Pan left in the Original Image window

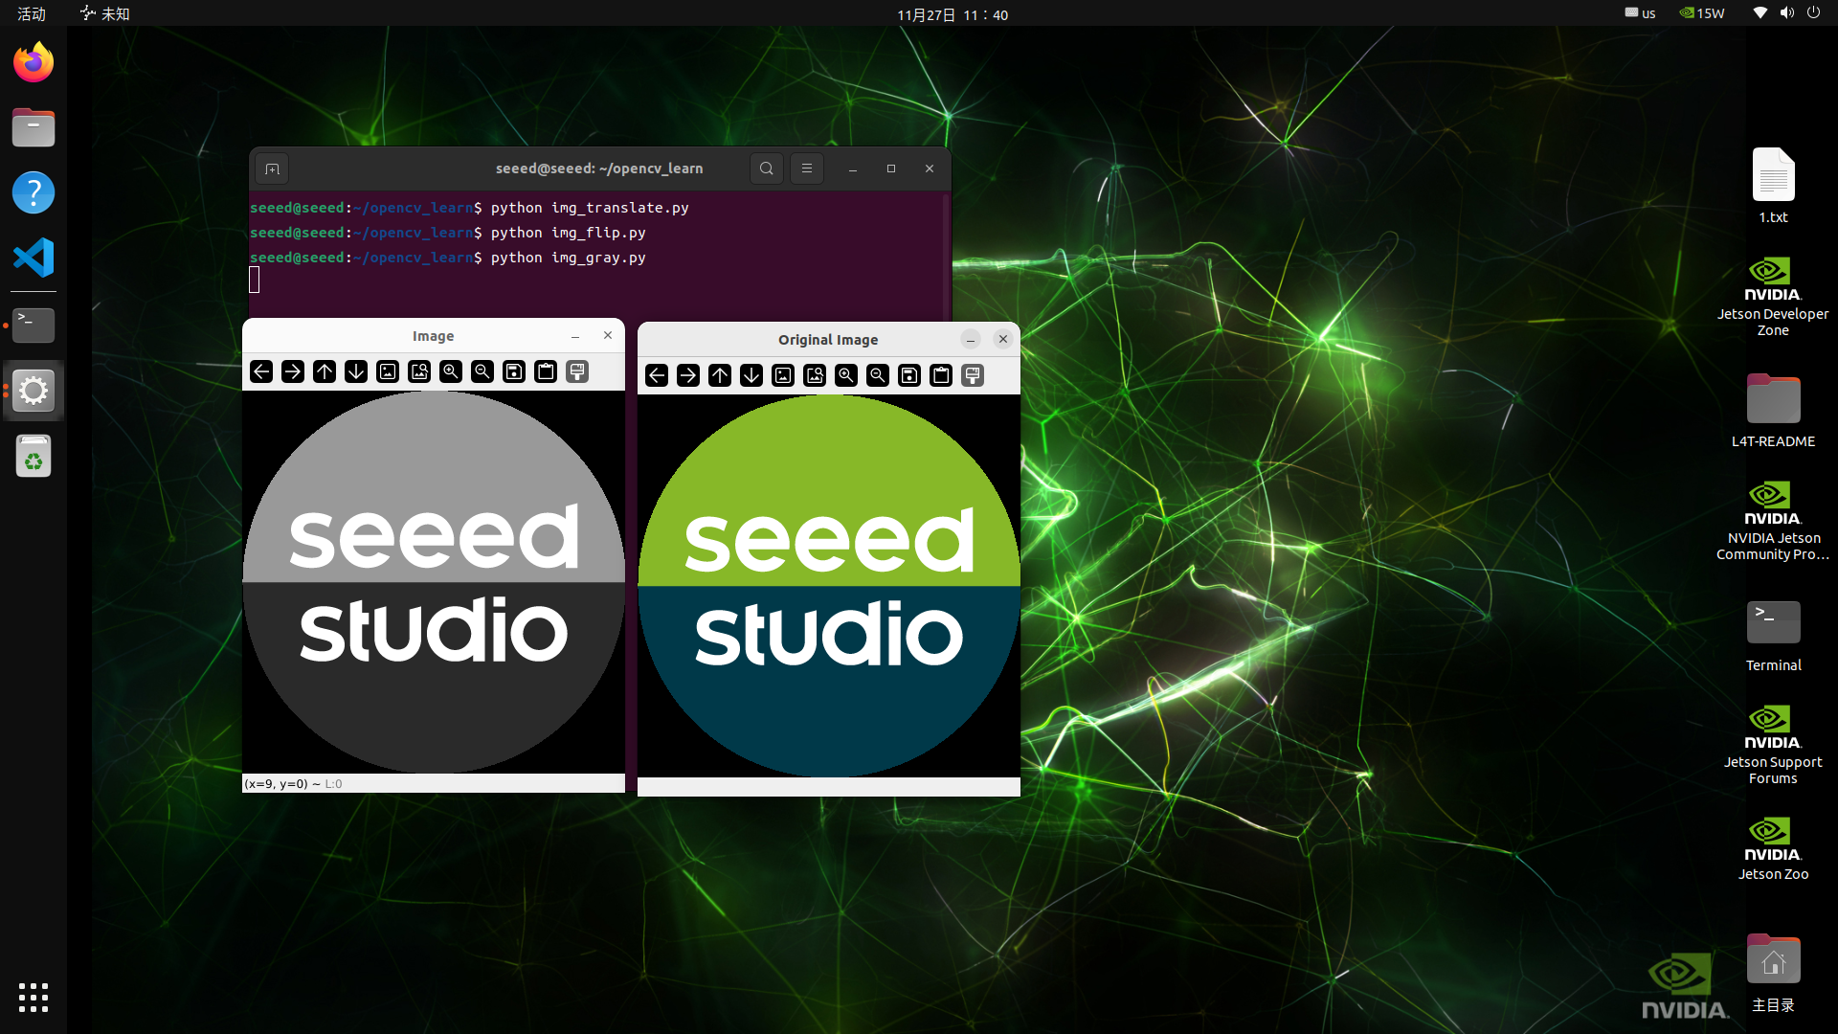657,375
